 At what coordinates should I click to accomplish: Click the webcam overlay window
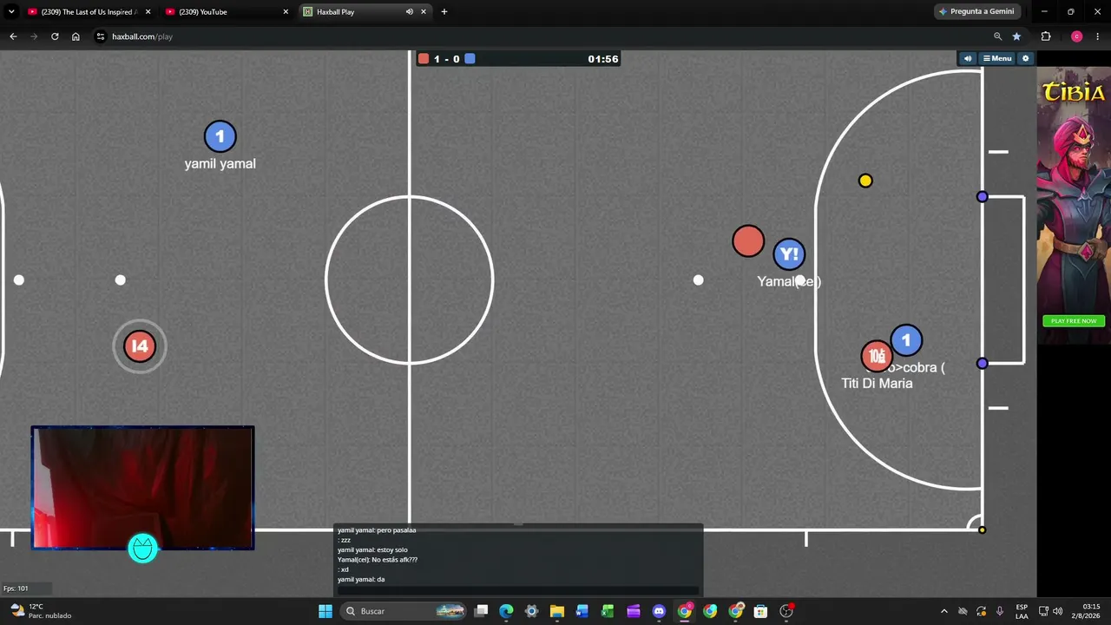pos(143,488)
